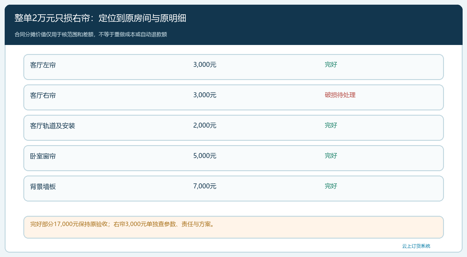The height and width of the screenshot is (257, 467).
Task: Click the 破损待处理 status label
Action: pos(340,95)
